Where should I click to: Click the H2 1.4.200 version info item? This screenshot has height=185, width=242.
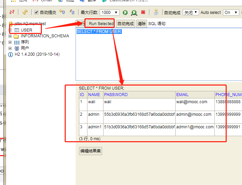(x=37, y=54)
